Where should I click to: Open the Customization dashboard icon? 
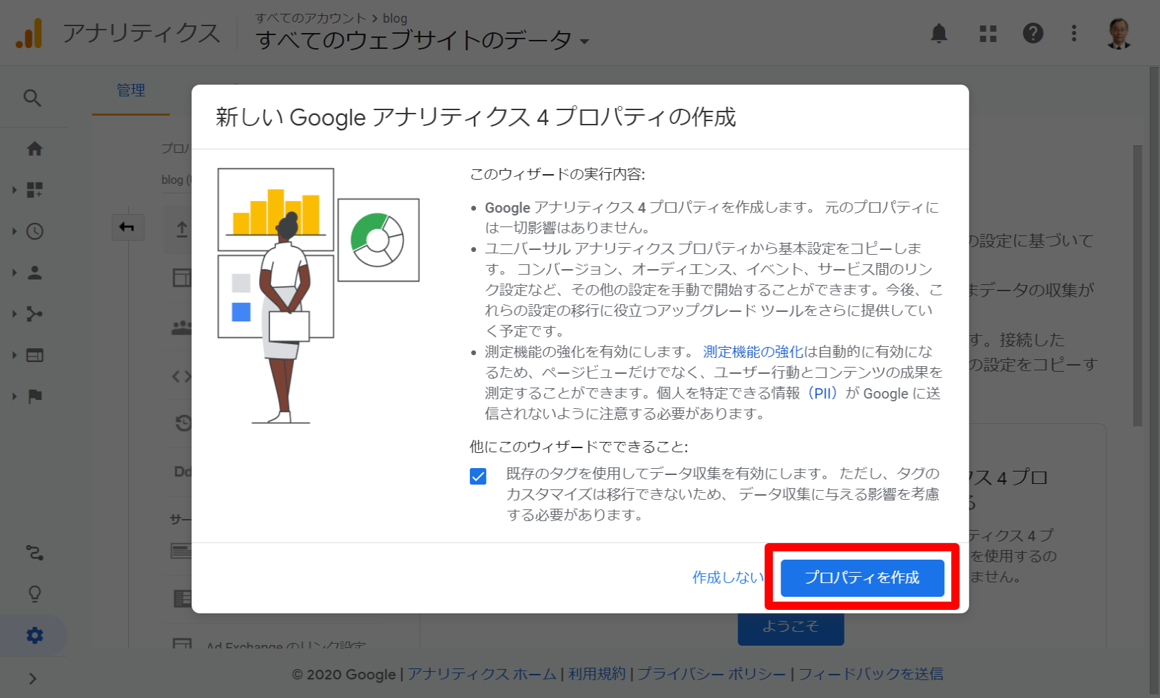click(x=34, y=190)
